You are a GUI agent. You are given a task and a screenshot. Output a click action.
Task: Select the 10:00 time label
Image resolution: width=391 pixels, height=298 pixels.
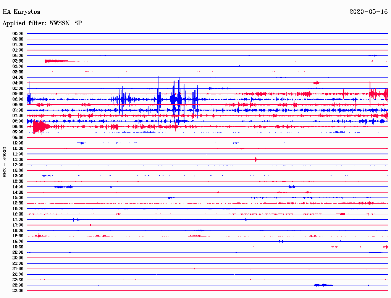pyautogui.click(x=18, y=143)
